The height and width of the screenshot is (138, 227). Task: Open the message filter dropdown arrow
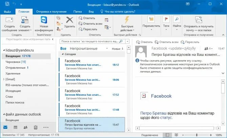tap(107, 49)
